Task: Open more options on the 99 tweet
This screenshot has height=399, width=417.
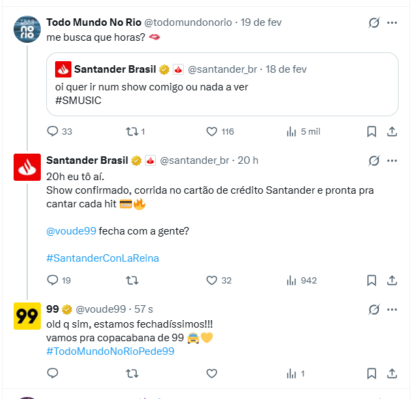Action: tap(392, 310)
